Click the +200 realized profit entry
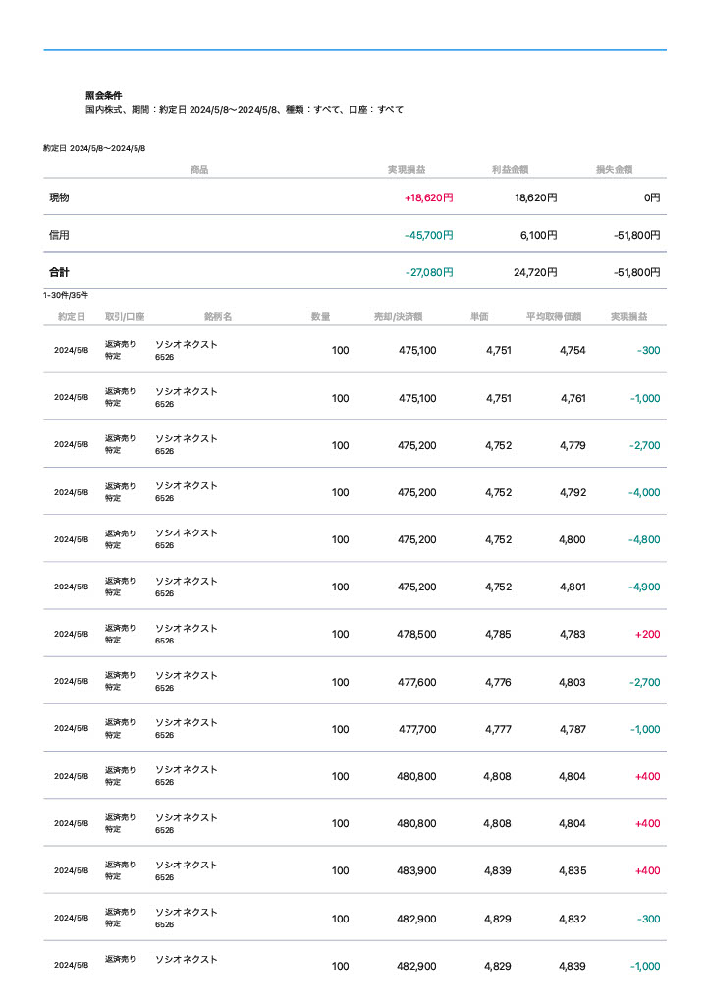The height and width of the screenshot is (1006, 709). tap(647, 635)
